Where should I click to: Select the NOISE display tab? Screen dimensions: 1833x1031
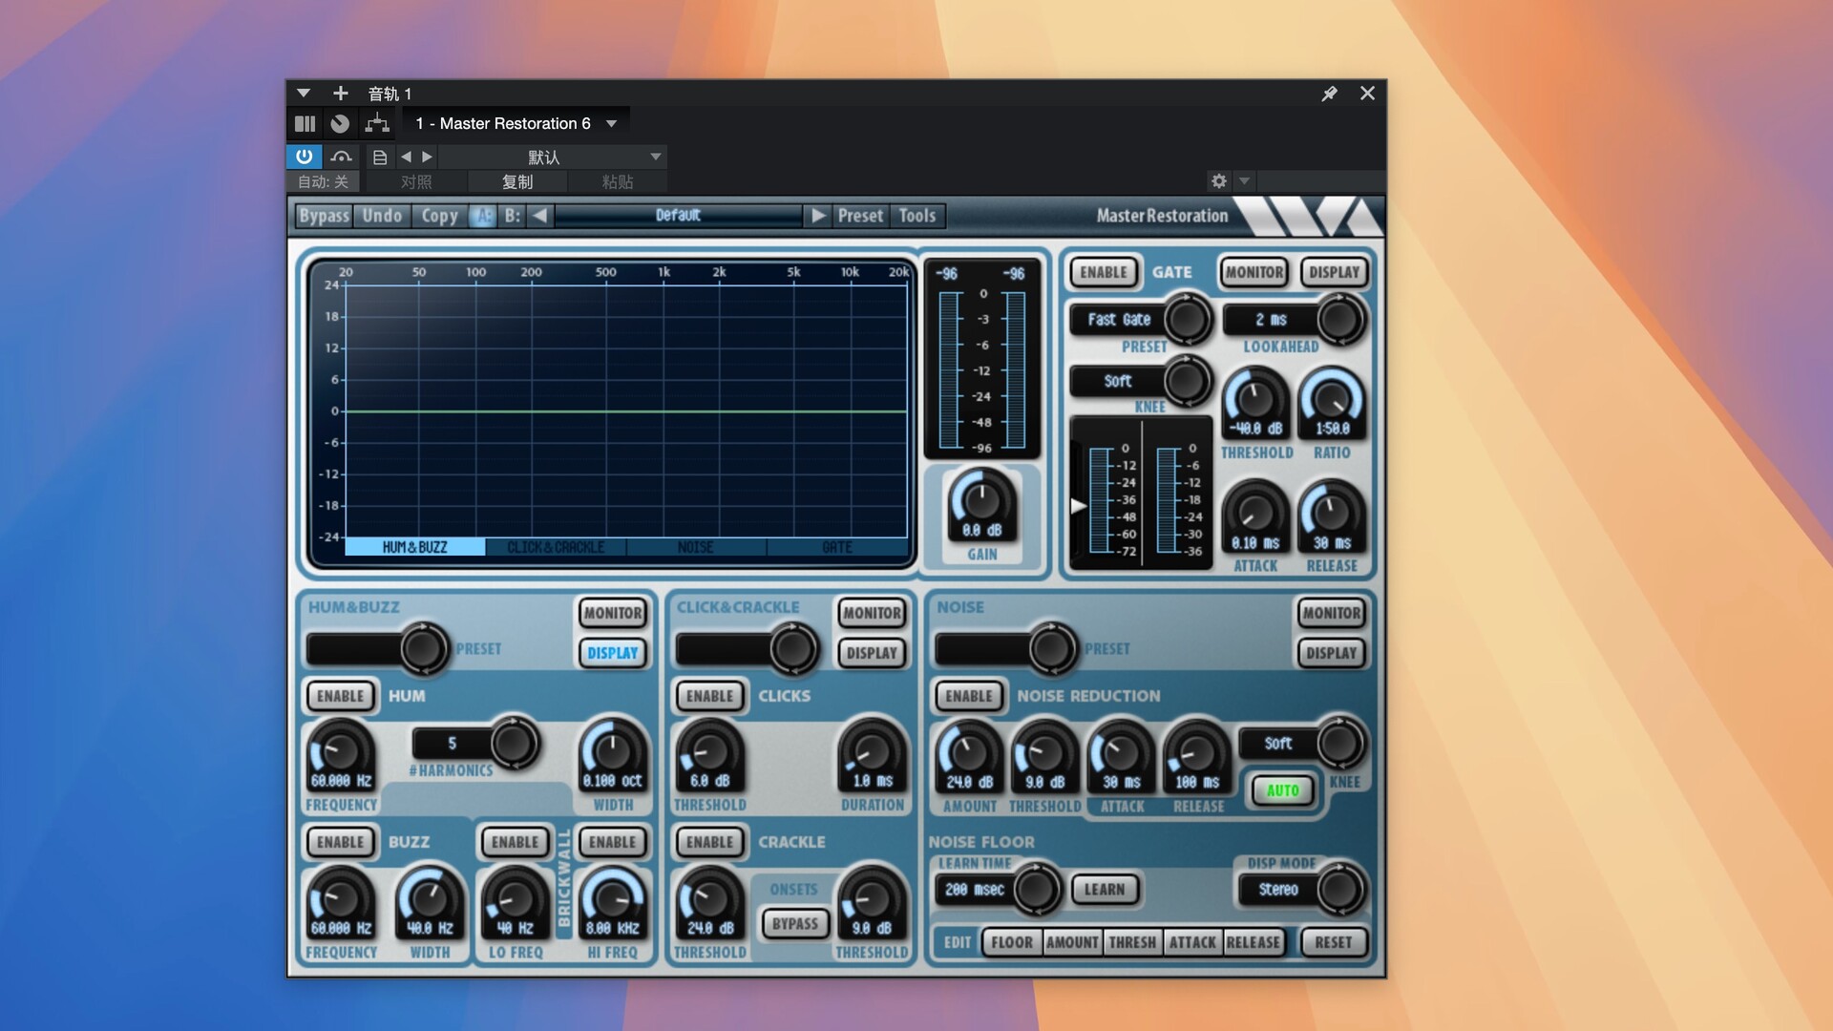pos(696,547)
